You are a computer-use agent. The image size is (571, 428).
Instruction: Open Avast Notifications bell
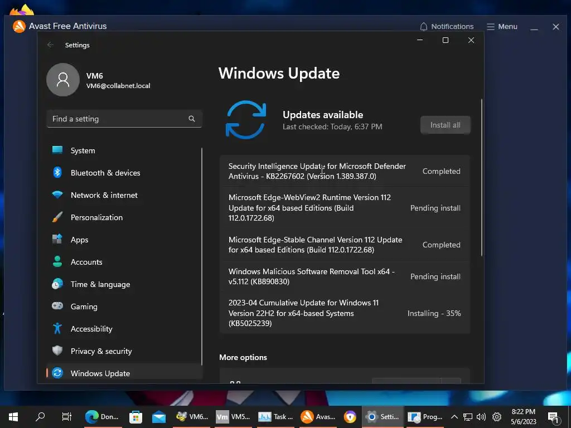tap(447, 27)
